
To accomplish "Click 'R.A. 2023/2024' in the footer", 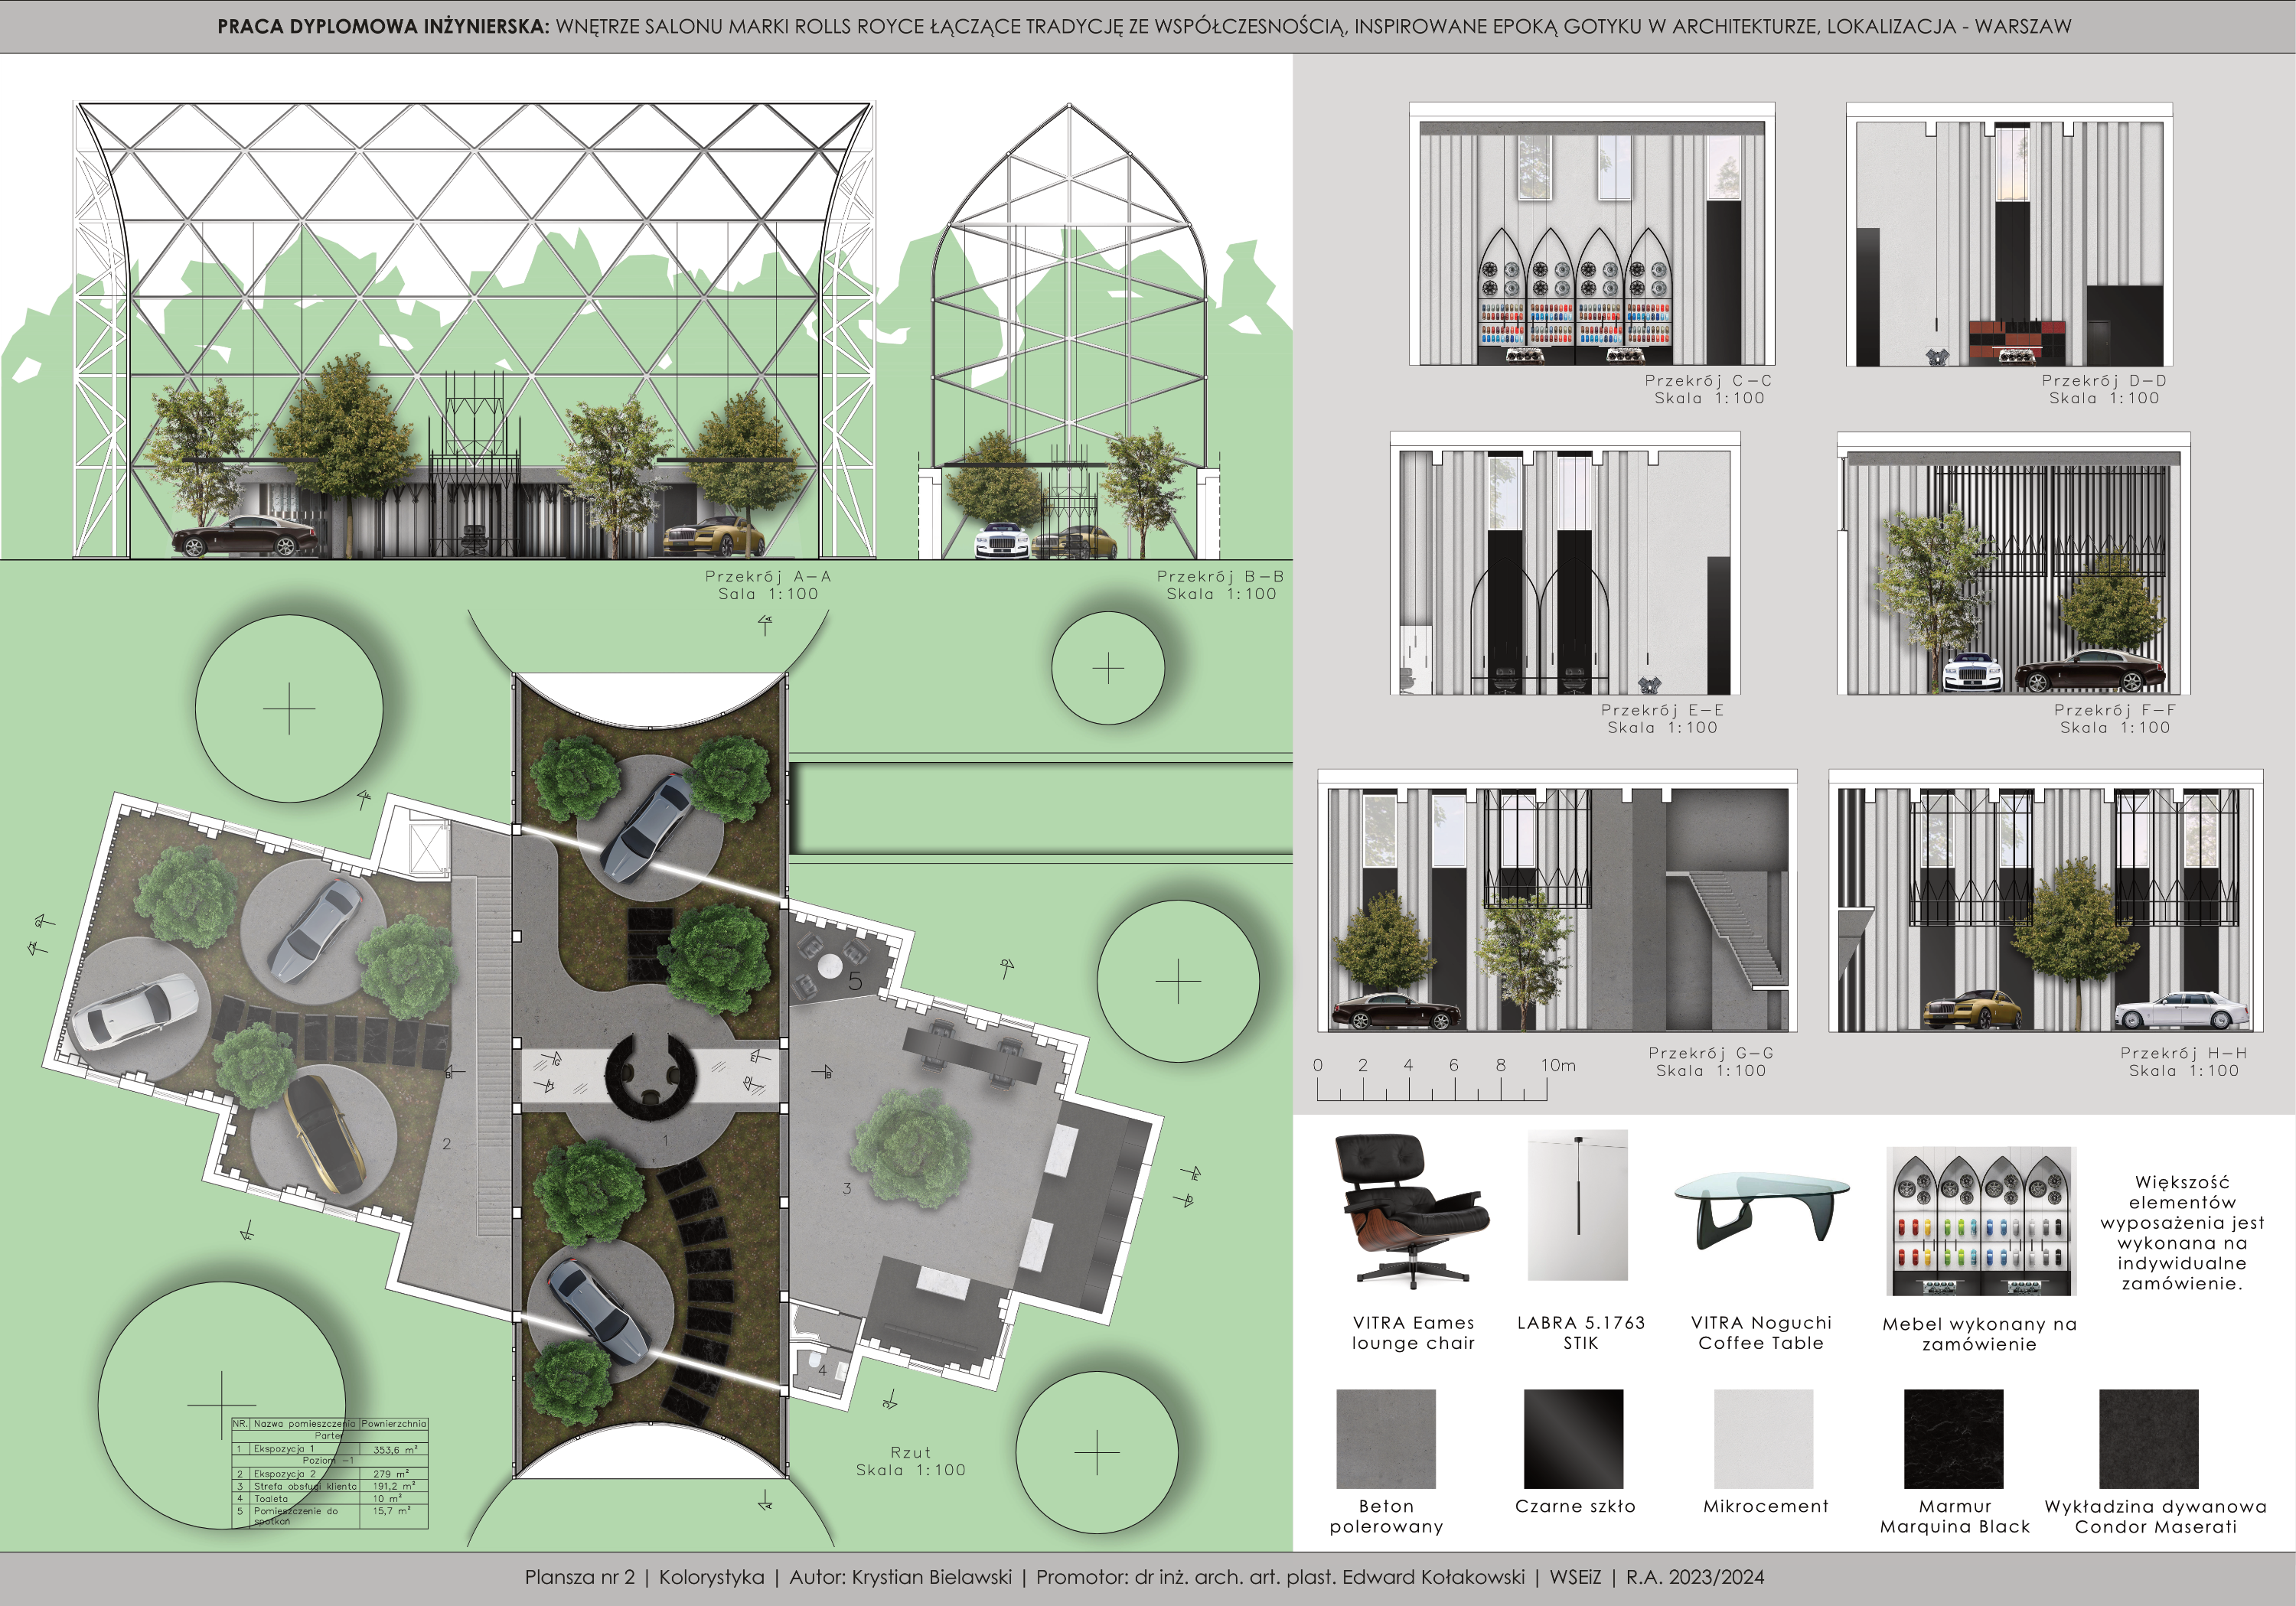I will [x=1695, y=1577].
